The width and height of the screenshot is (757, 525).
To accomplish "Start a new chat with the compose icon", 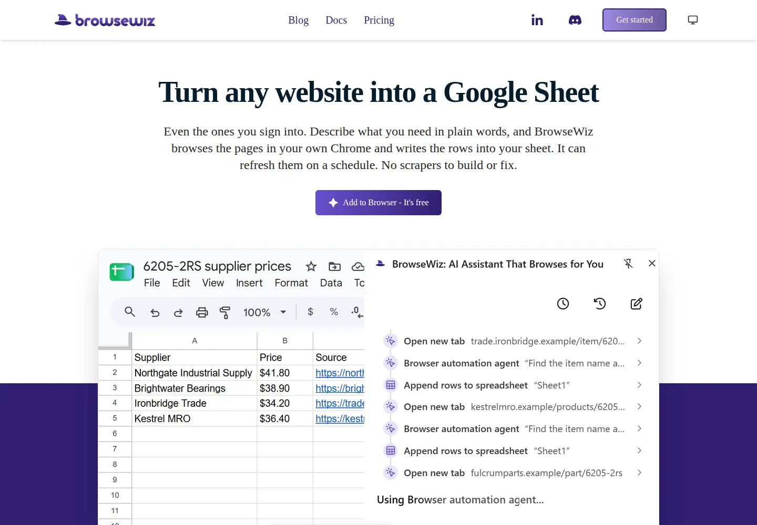I will tap(636, 303).
